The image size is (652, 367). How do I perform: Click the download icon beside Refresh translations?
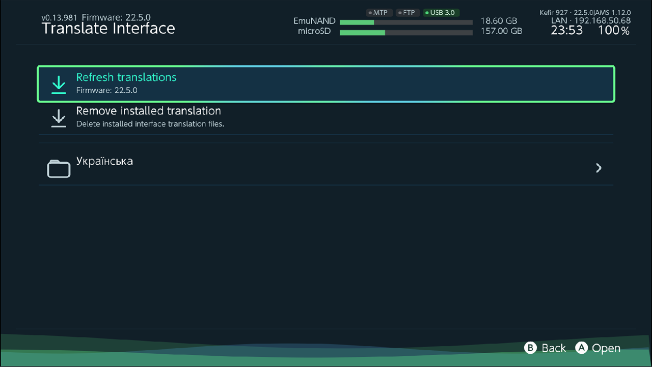pos(59,85)
